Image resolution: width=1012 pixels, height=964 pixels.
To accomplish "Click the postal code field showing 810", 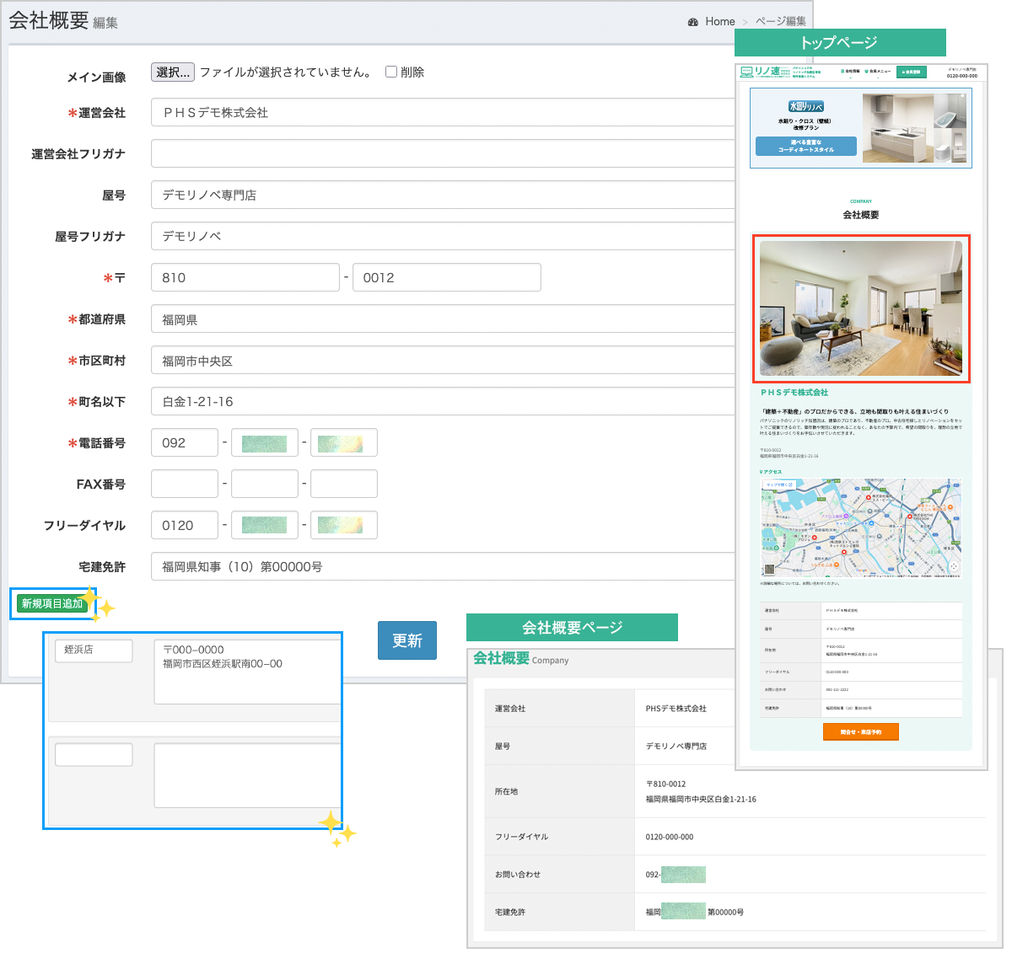I will pyautogui.click(x=245, y=278).
